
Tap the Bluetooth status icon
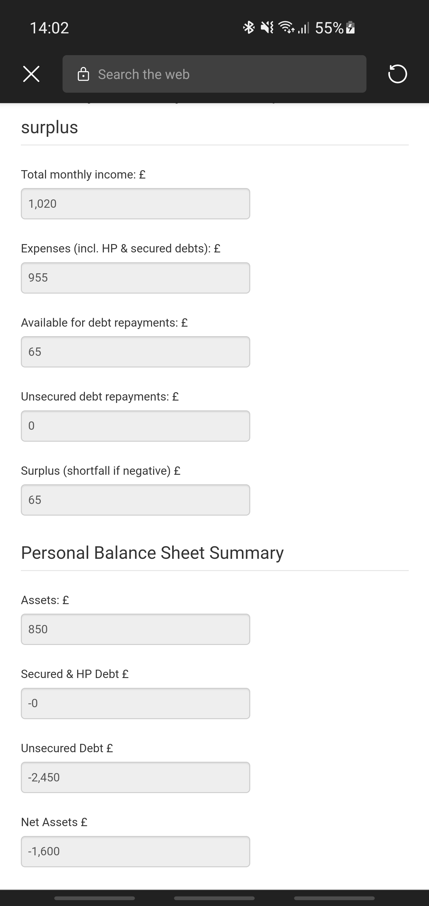tap(248, 27)
